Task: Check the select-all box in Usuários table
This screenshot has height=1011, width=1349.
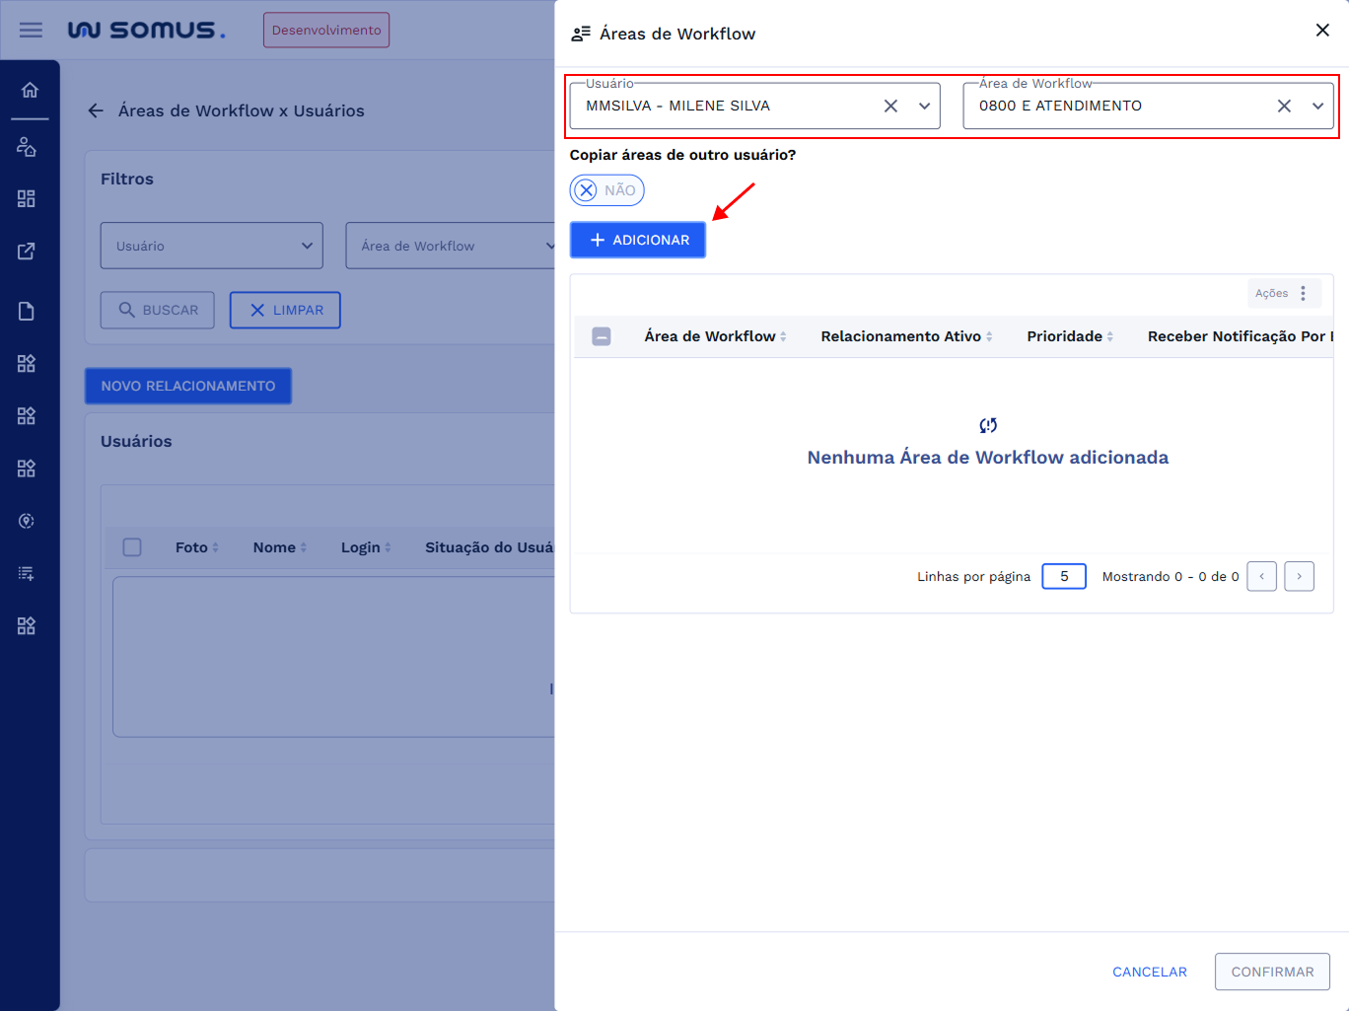Action: tap(132, 547)
